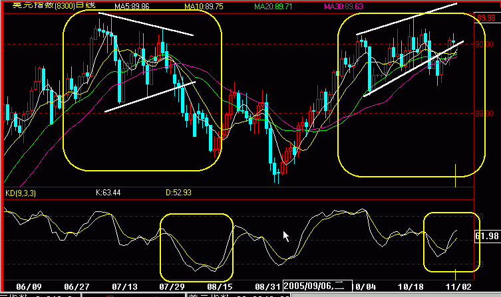Click the 美元指数(8300)日线 chart title
Viewport: 501px width, 297px height.
pyautogui.click(x=54, y=5)
